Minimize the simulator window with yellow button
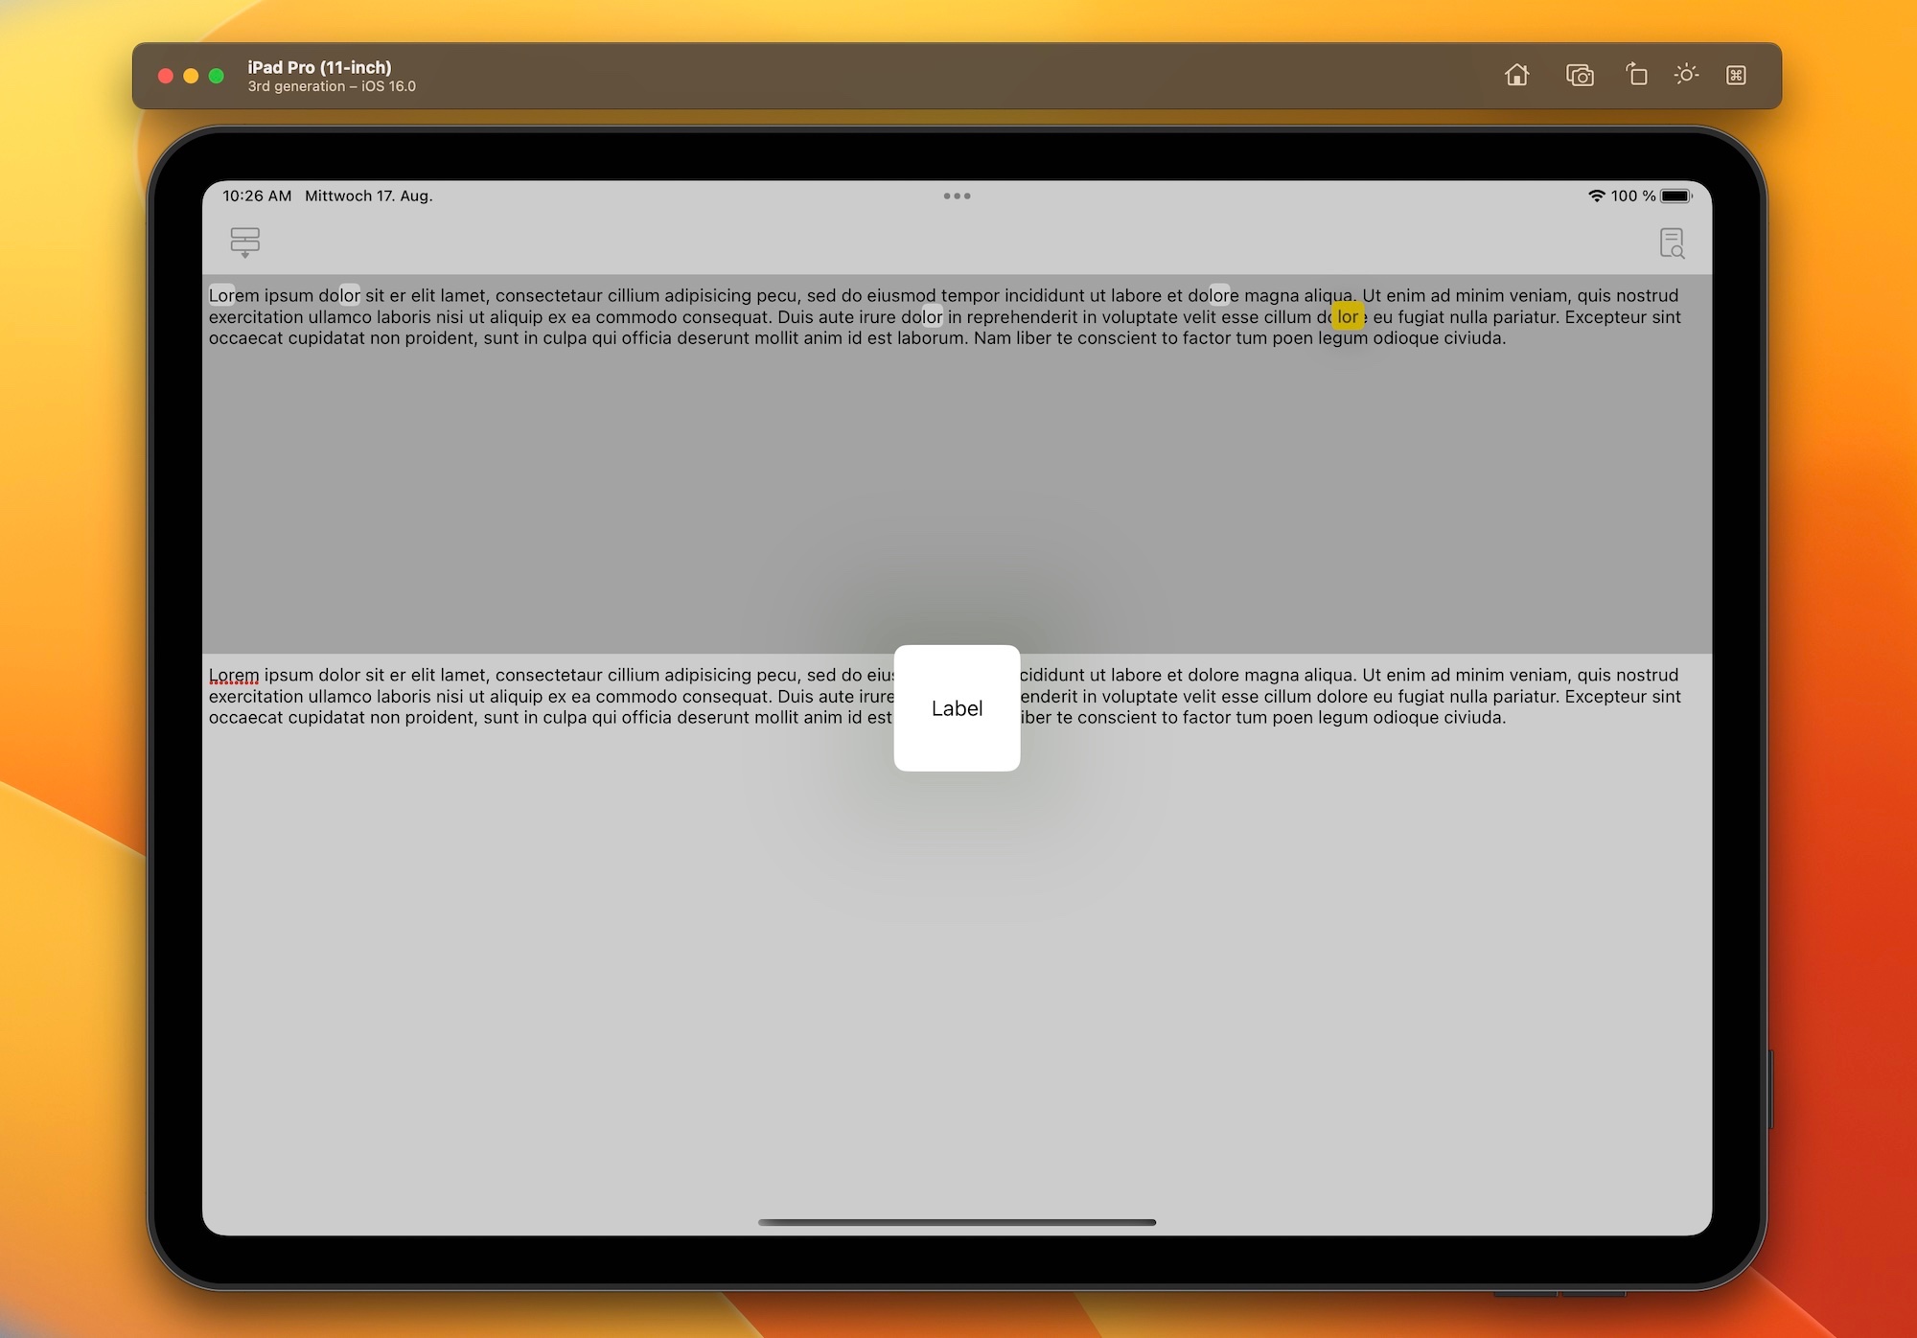 click(191, 76)
